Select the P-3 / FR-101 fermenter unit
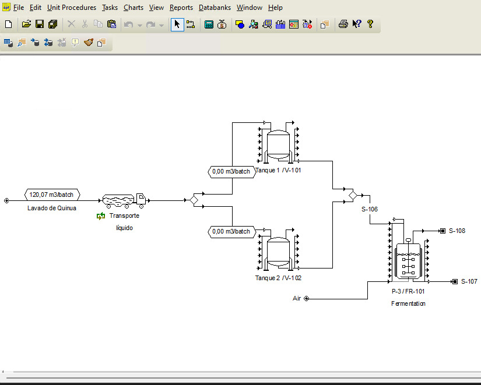Viewport: 481px width, 385px height. coord(408,260)
